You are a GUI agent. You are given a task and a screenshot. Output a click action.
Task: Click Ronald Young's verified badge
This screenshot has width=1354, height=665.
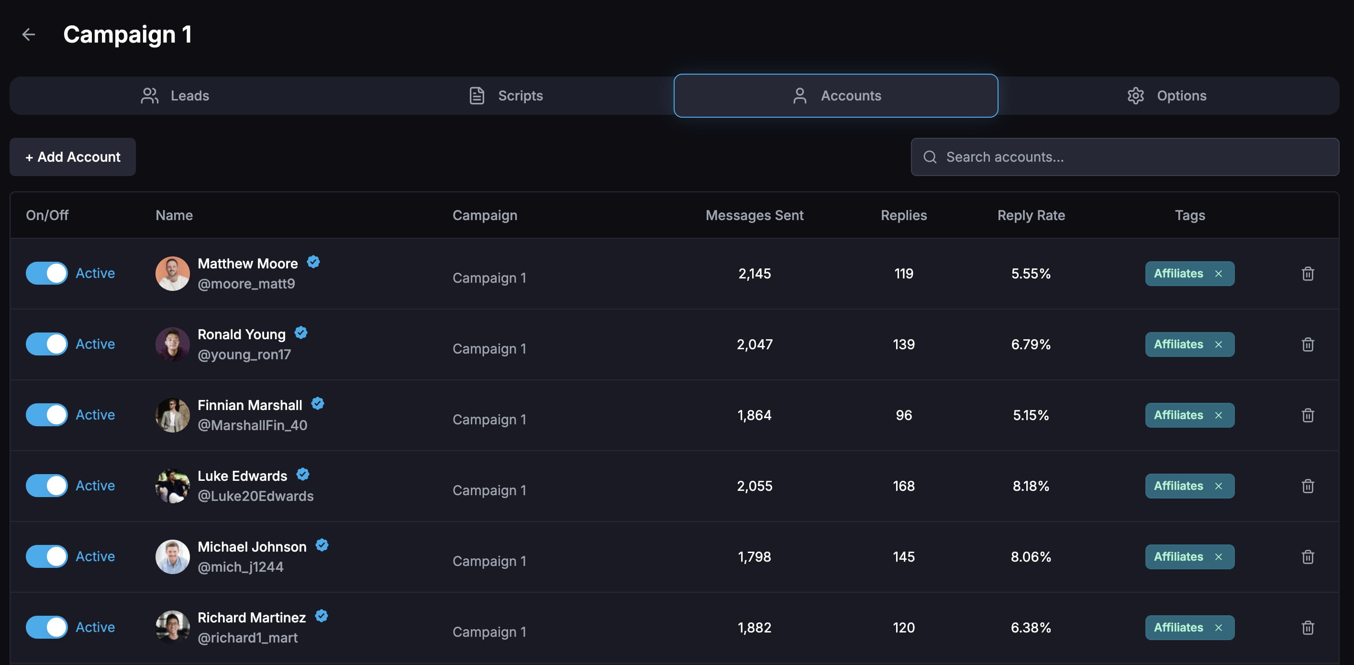(300, 332)
